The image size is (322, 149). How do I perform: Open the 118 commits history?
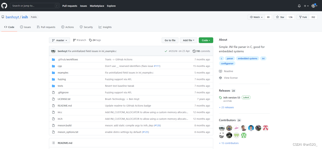201,51
